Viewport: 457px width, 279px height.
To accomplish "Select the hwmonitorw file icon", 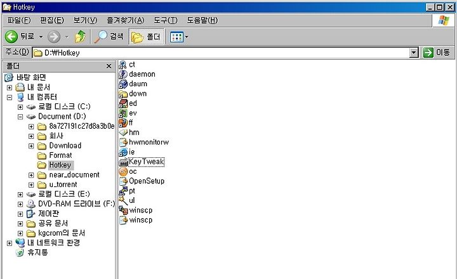I will [x=123, y=142].
